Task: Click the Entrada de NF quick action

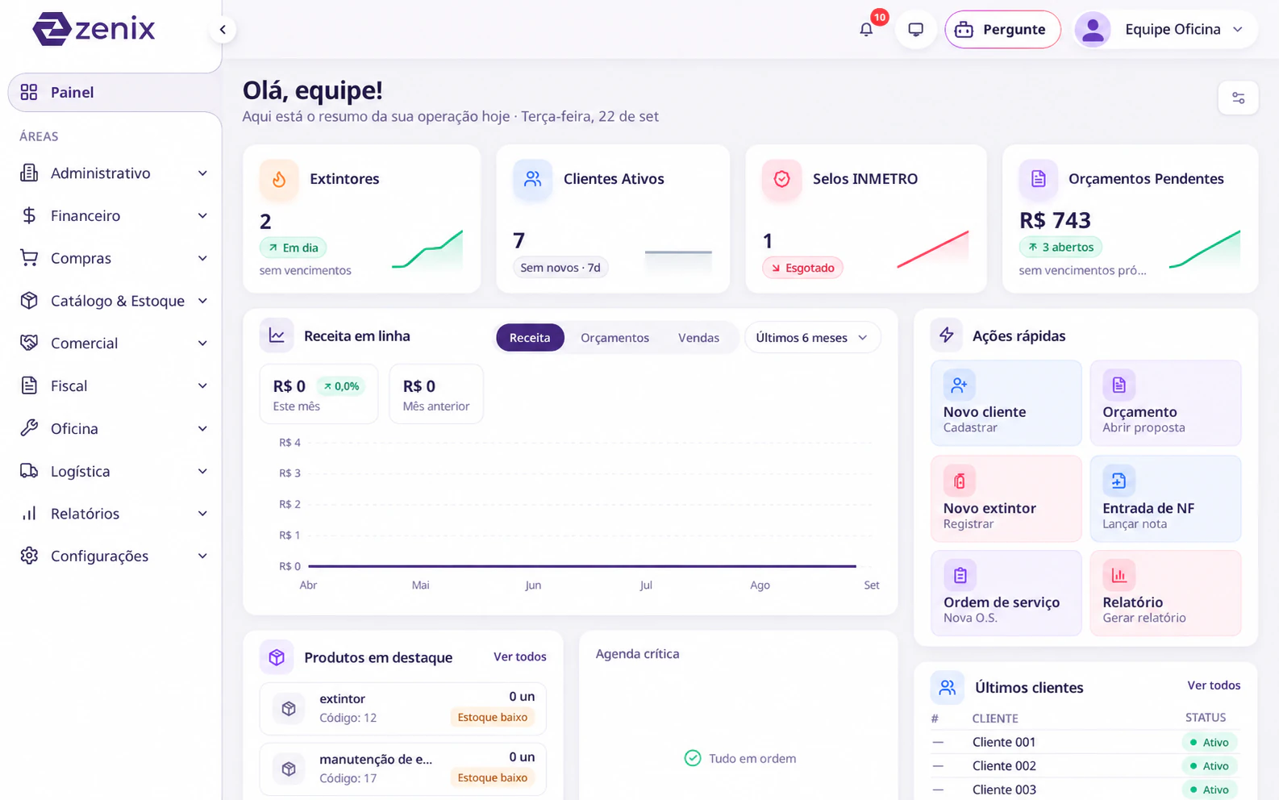Action: point(1165,499)
